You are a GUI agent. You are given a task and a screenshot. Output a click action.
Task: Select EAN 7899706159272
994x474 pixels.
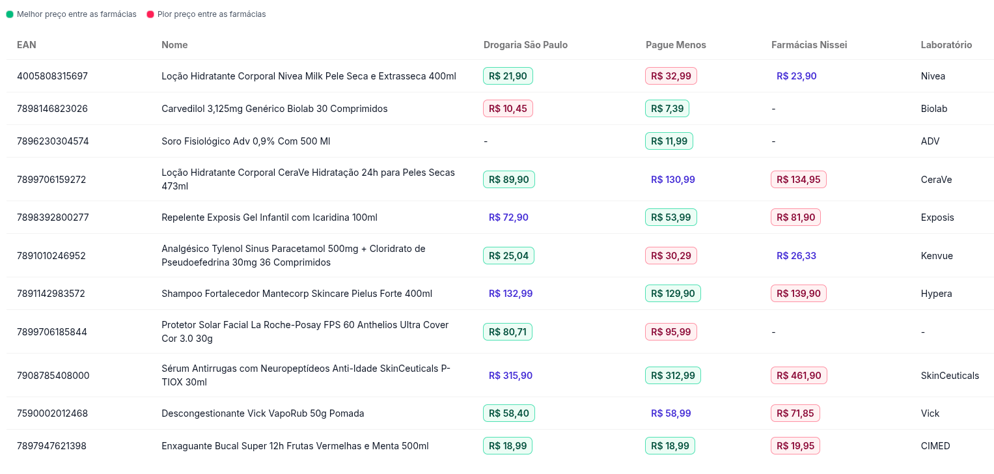pyautogui.click(x=51, y=180)
